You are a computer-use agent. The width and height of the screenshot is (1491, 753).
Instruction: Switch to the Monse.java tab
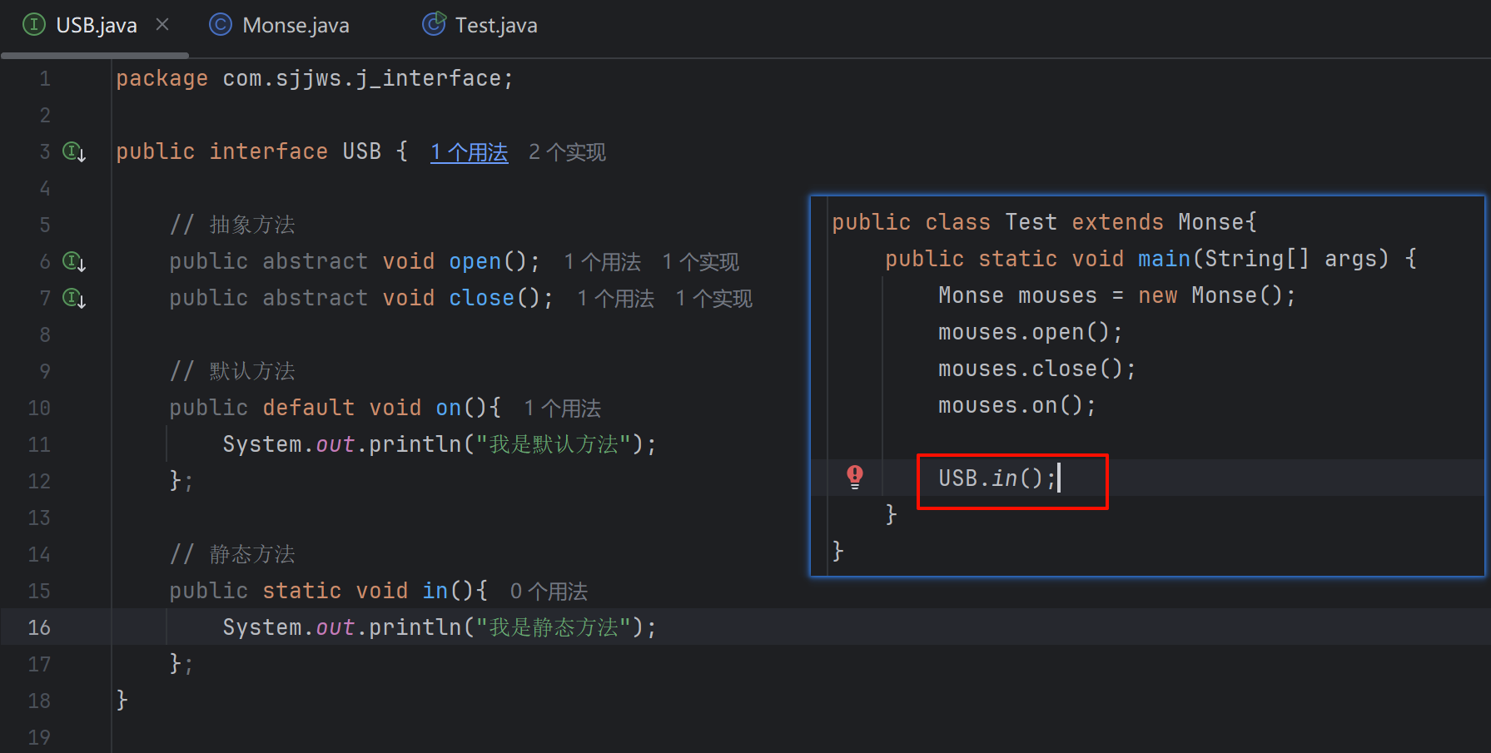296,26
